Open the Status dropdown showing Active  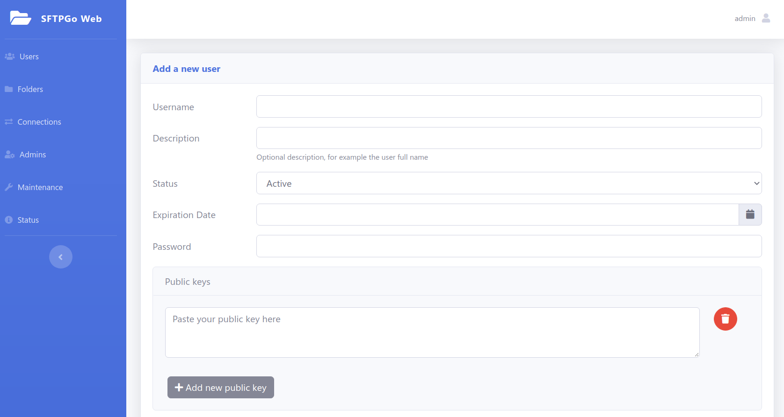(508, 184)
